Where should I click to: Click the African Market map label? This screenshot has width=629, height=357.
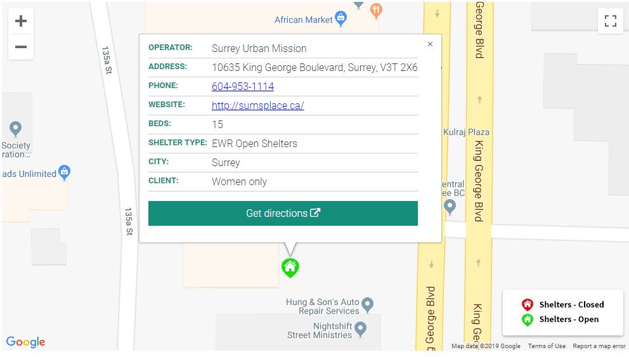coord(304,20)
